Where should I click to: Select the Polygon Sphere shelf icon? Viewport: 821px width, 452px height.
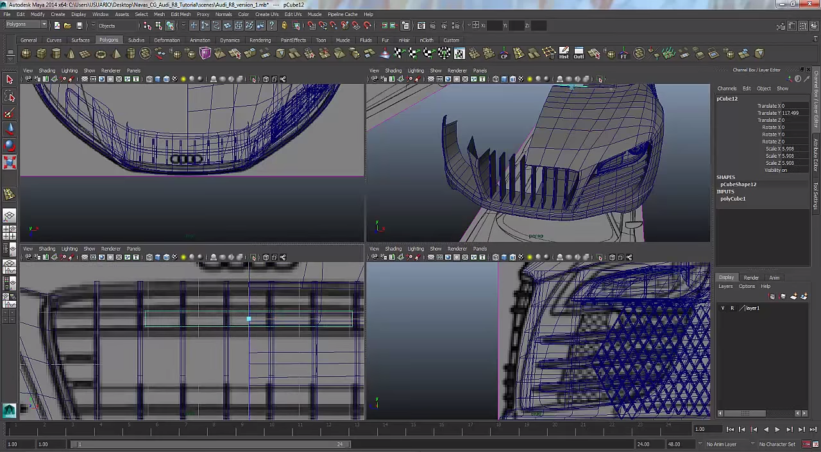26,54
